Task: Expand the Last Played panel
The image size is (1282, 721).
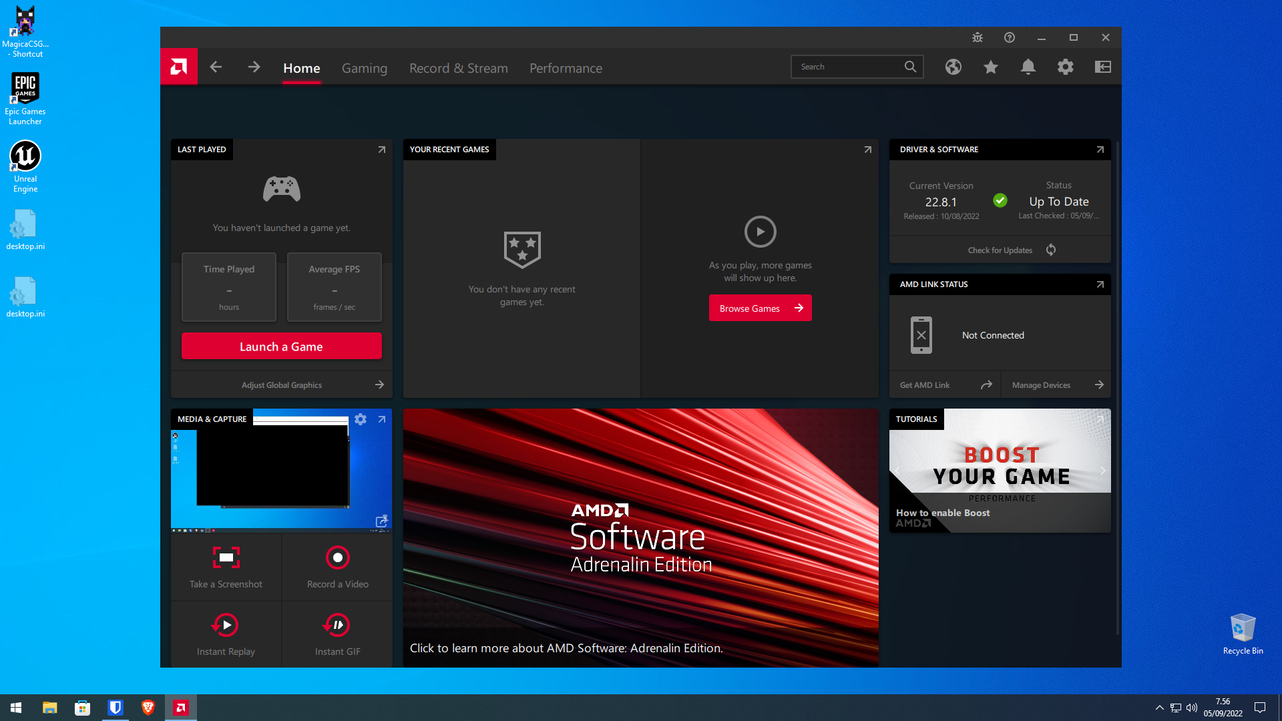Action: (x=381, y=150)
